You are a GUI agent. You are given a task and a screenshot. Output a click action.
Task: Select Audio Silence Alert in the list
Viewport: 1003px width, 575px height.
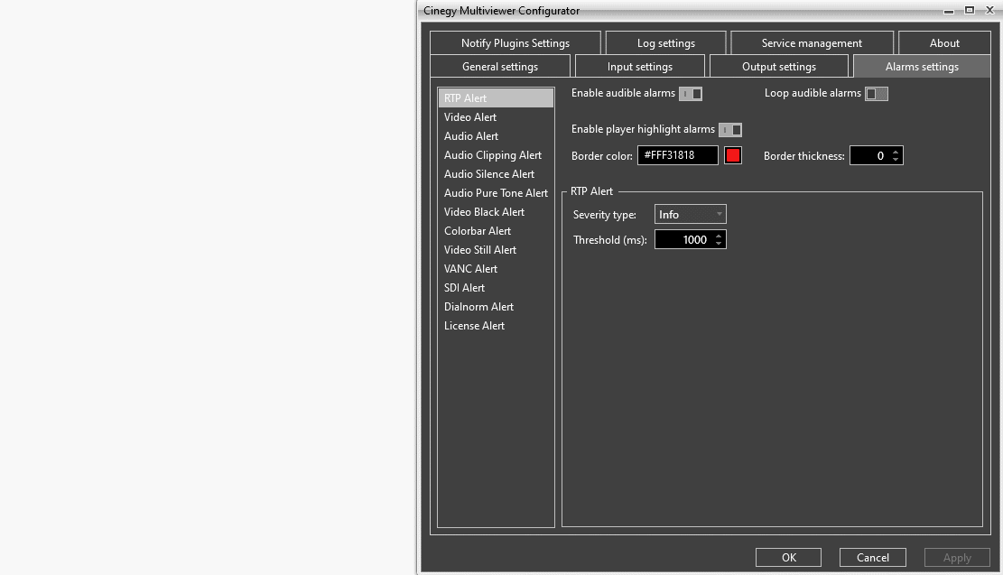tap(496, 174)
